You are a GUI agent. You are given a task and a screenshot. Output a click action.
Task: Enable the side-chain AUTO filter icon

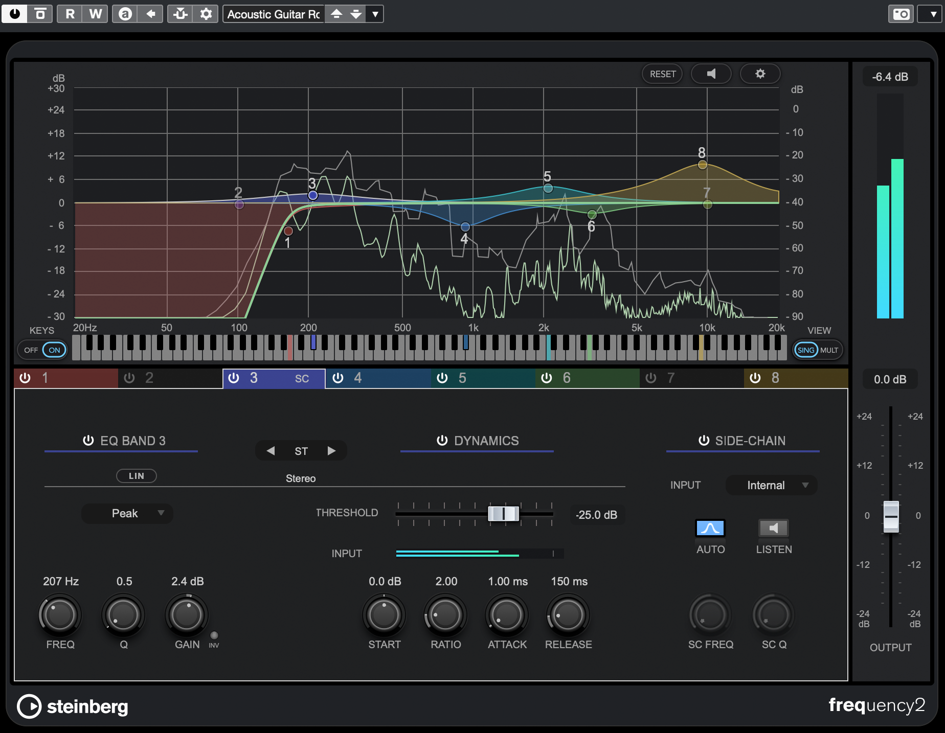(x=710, y=528)
